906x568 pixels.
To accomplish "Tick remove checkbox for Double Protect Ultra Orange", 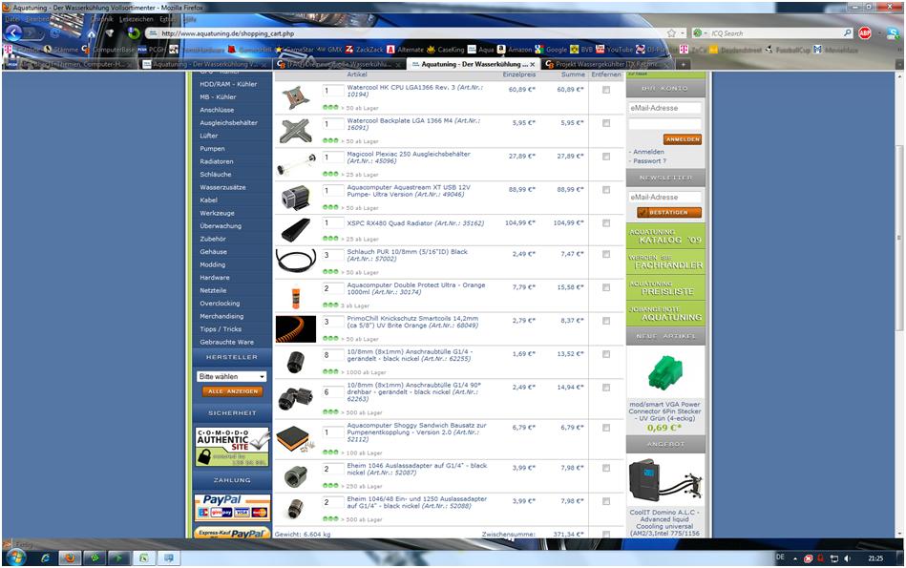I will pos(605,287).
